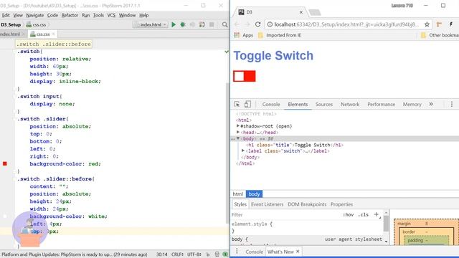This screenshot has height=258, width=459.
Task: Open the Refactor menu
Action: pos(70,15)
